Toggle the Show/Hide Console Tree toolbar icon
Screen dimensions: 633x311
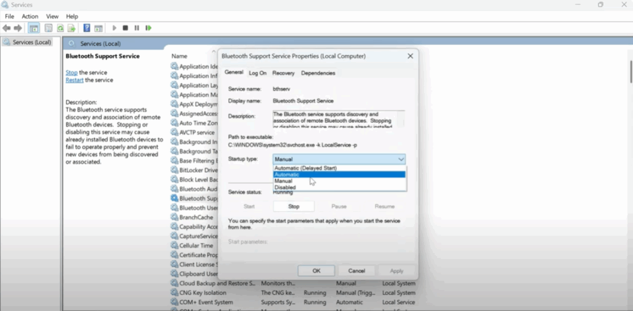[34, 28]
